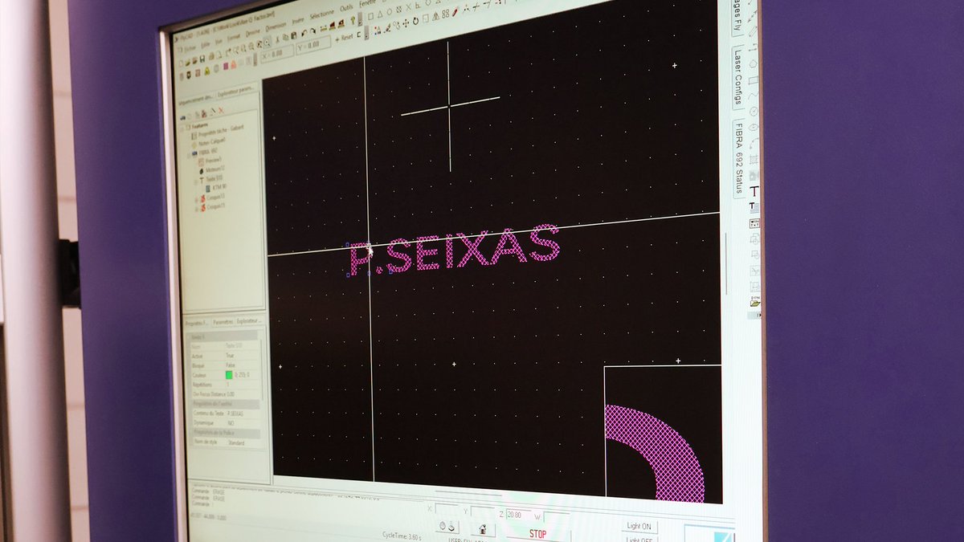Switch to the Paramètres tab
The image size is (964, 542).
(x=223, y=322)
